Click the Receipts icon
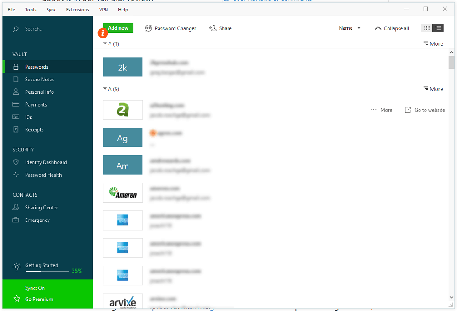 click(x=16, y=129)
